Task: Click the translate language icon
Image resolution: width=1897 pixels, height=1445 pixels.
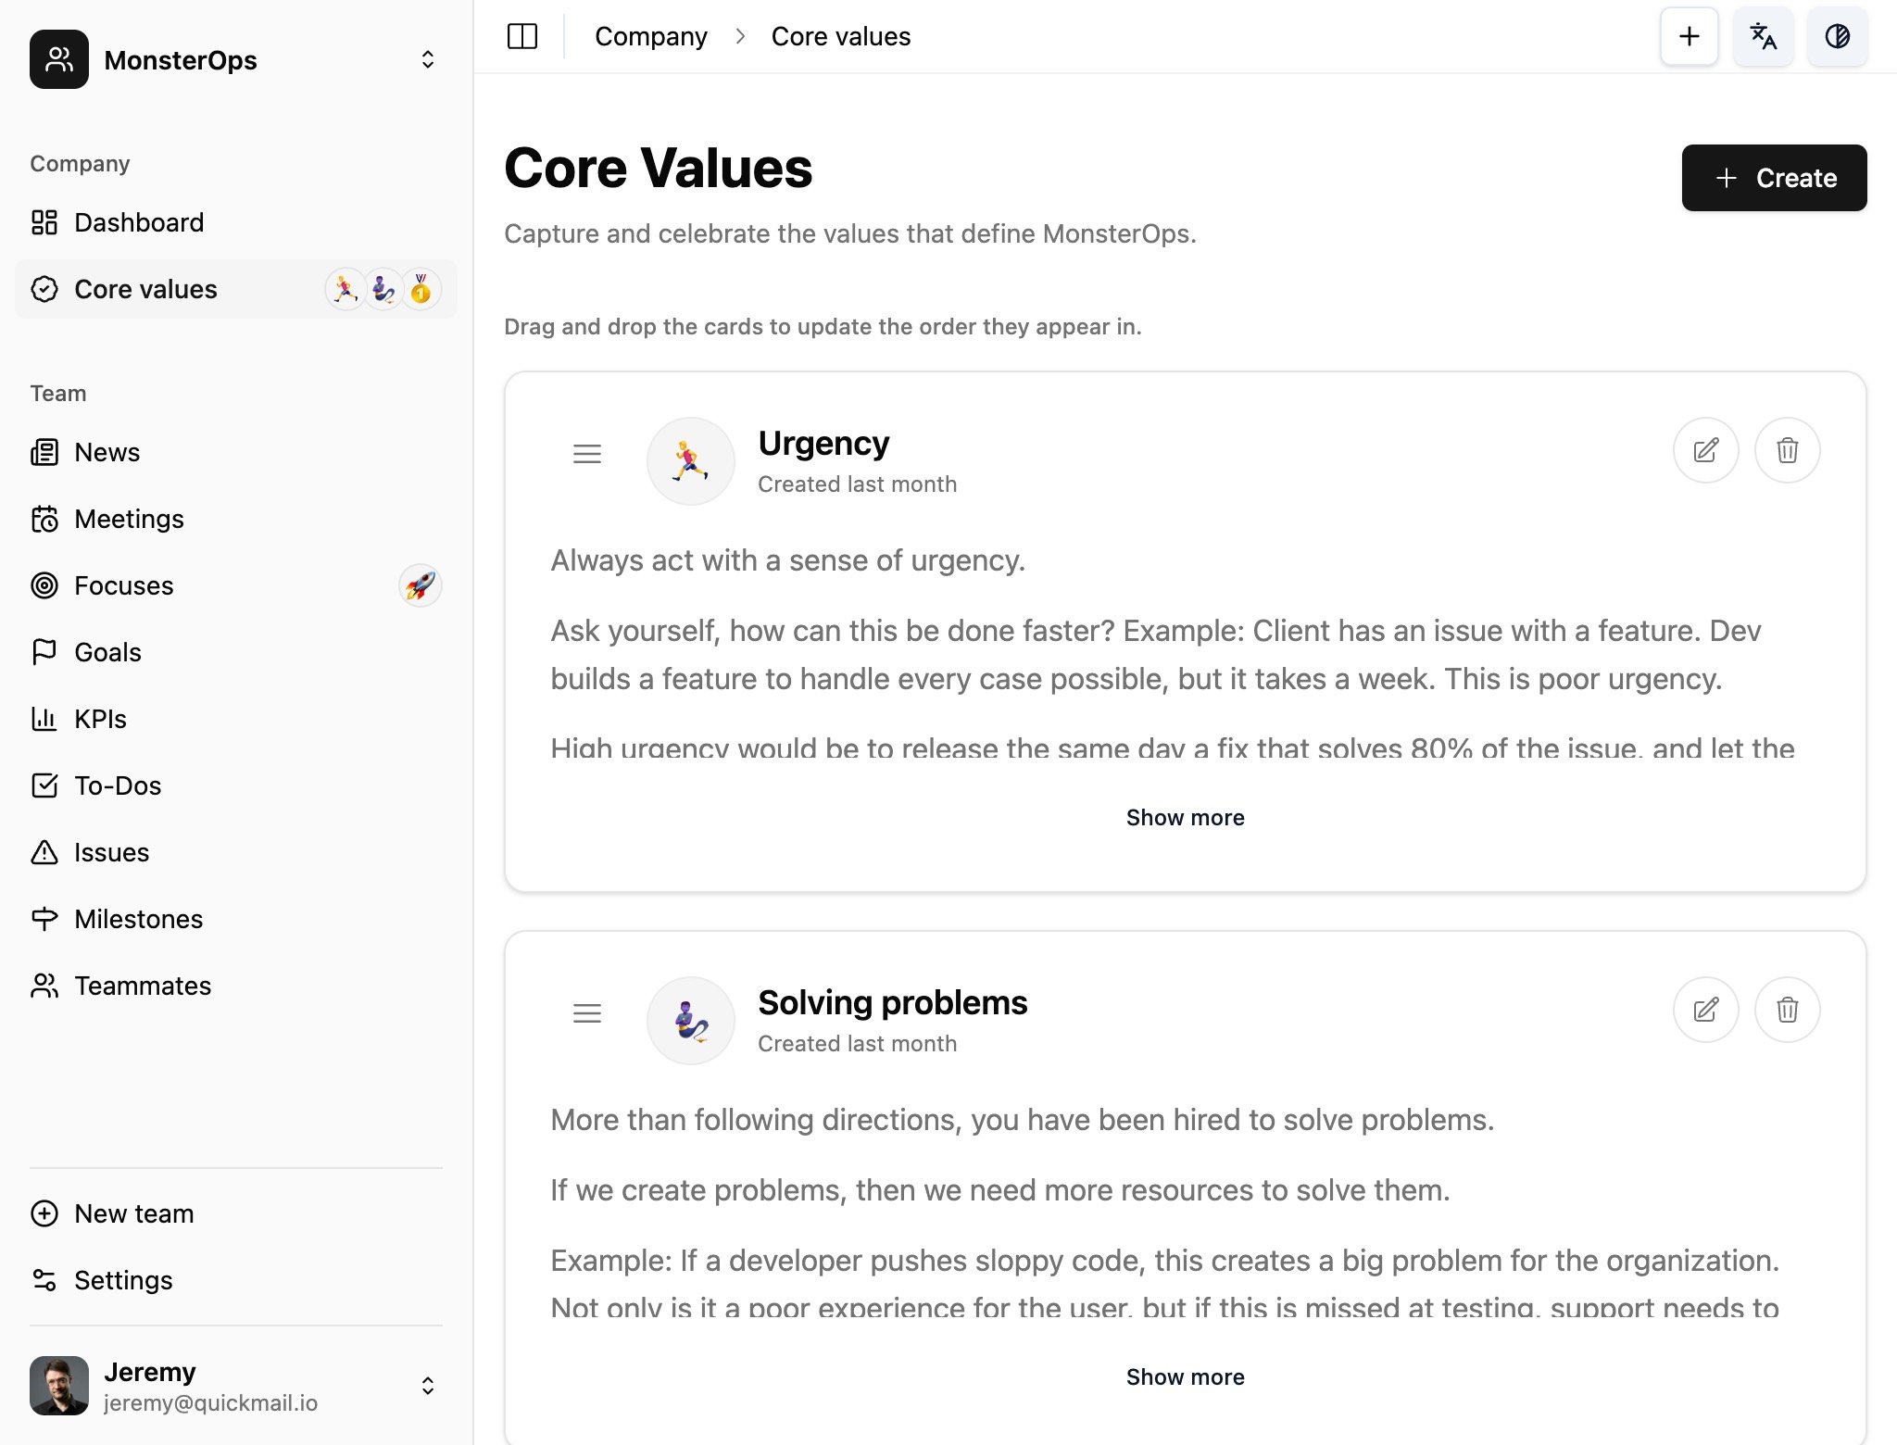Action: tap(1763, 36)
